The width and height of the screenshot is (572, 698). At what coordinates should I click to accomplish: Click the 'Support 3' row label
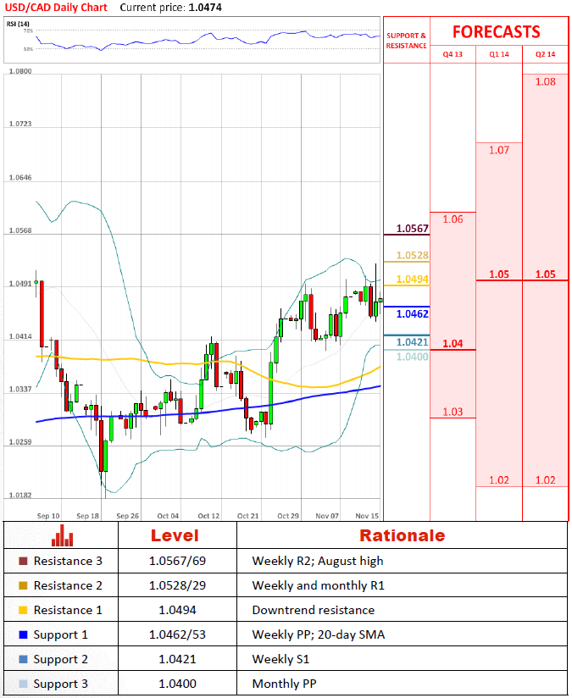point(60,684)
